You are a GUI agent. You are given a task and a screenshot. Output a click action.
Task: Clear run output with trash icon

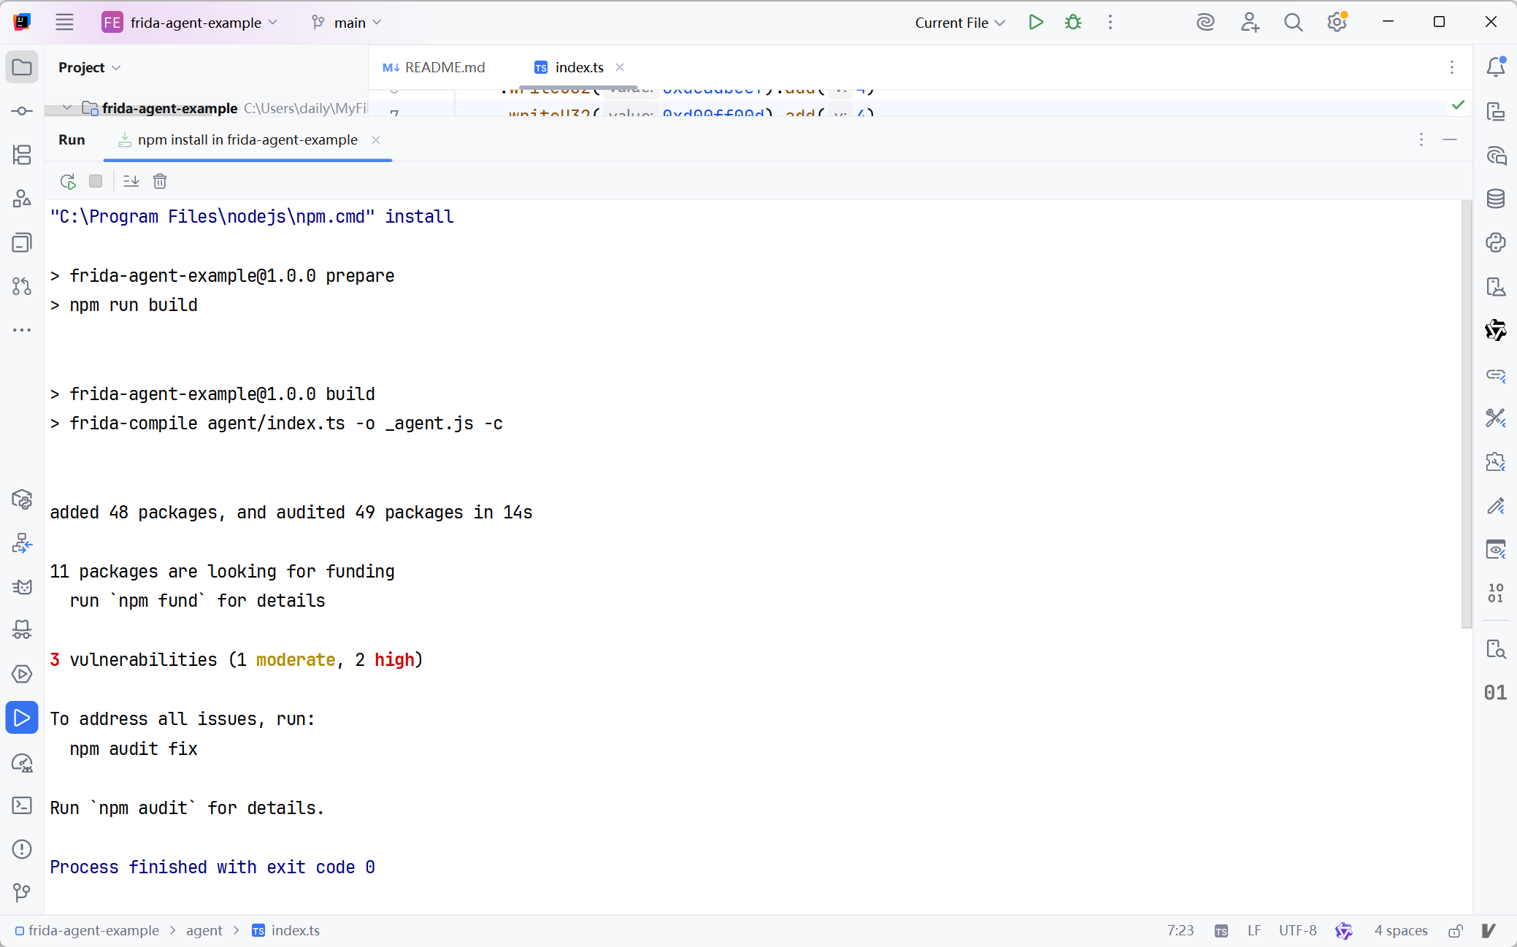160,181
